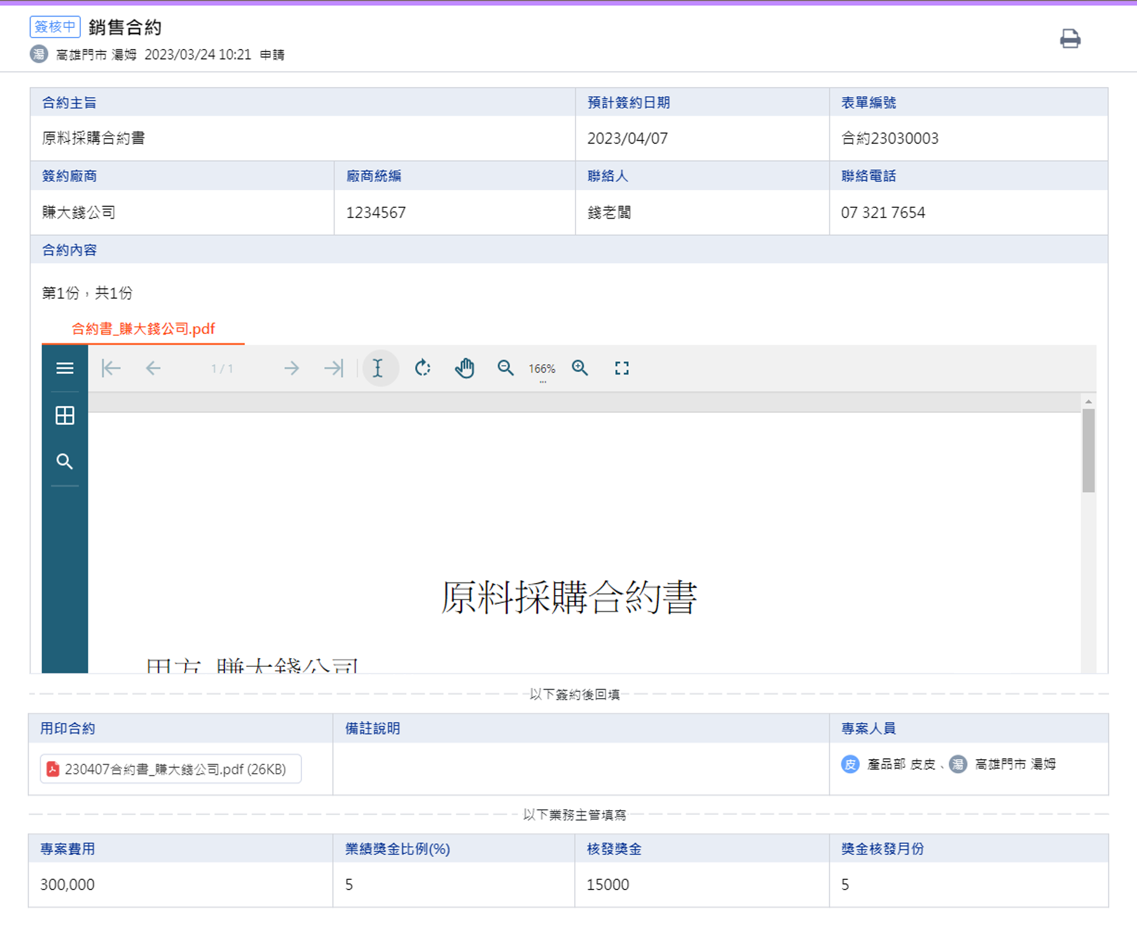1137x927 pixels.
Task: Click the PDF icon on the 230407 attachment
Action: tap(53, 769)
